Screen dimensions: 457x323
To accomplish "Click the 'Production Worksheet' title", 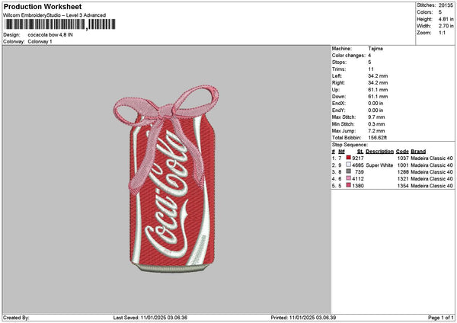I will (43, 6).
